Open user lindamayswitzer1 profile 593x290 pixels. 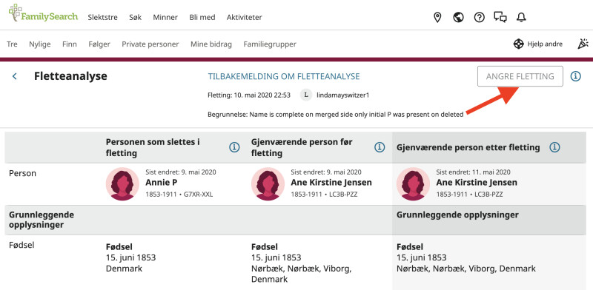point(342,95)
